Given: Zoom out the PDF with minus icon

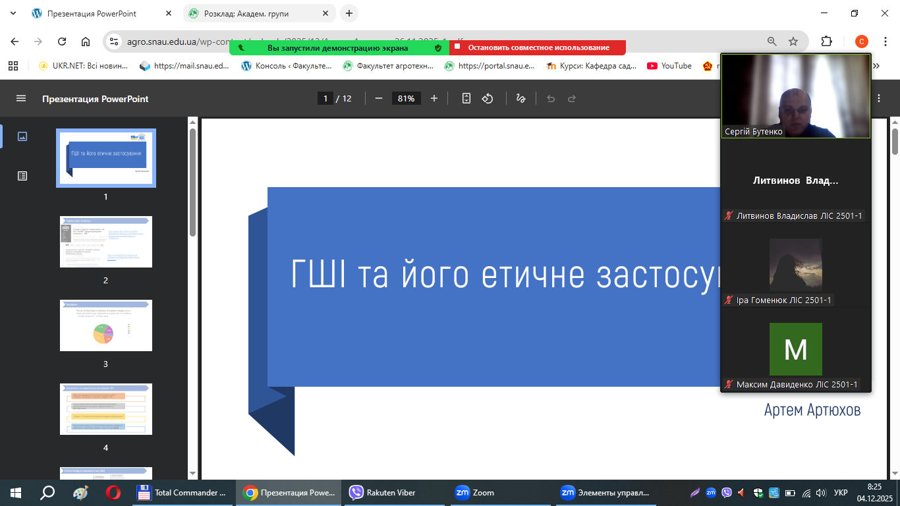Looking at the screenshot, I should (379, 98).
